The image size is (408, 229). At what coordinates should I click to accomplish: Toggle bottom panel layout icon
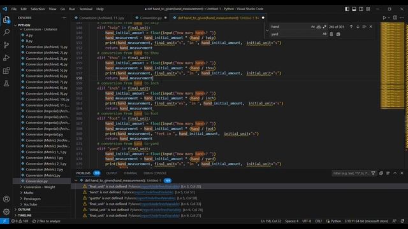tap(354, 9)
